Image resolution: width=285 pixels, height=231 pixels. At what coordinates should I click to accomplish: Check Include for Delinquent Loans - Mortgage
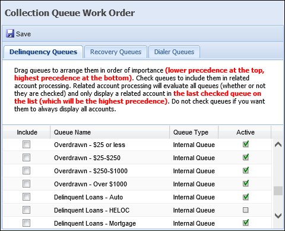(x=26, y=223)
